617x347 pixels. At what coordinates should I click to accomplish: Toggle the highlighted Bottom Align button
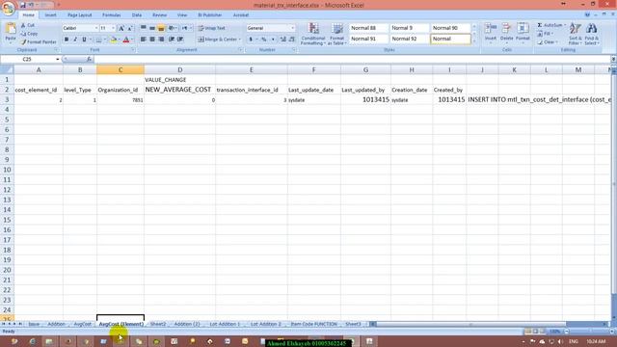coord(161,28)
